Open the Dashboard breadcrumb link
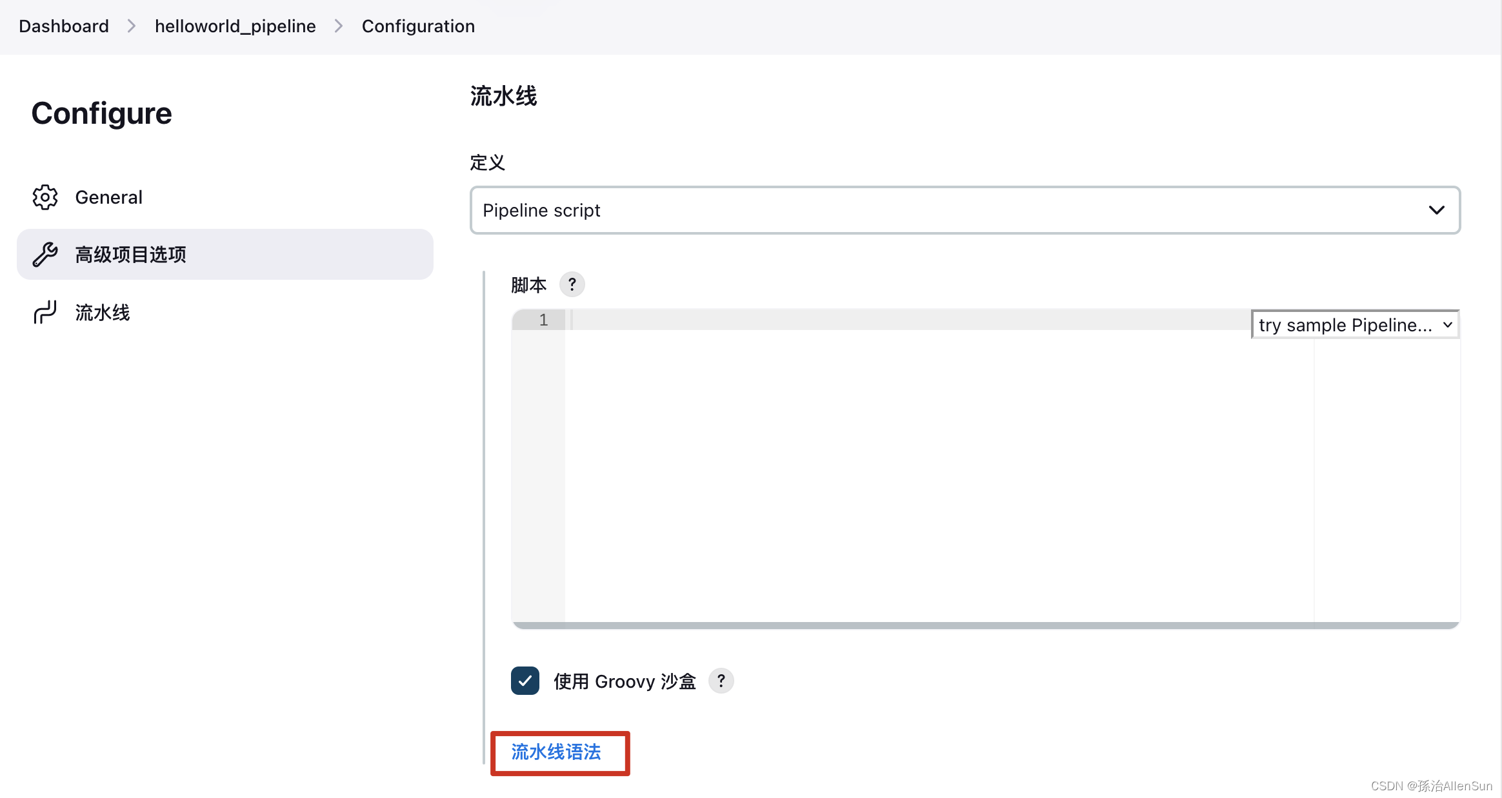This screenshot has height=798, width=1502. [x=63, y=26]
